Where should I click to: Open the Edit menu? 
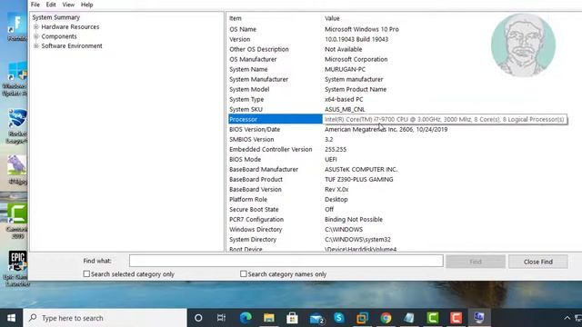point(51,5)
